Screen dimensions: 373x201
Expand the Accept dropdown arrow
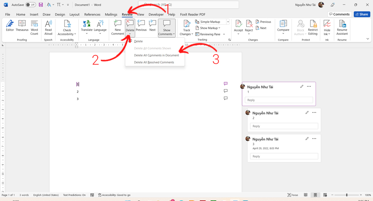coord(238,34)
